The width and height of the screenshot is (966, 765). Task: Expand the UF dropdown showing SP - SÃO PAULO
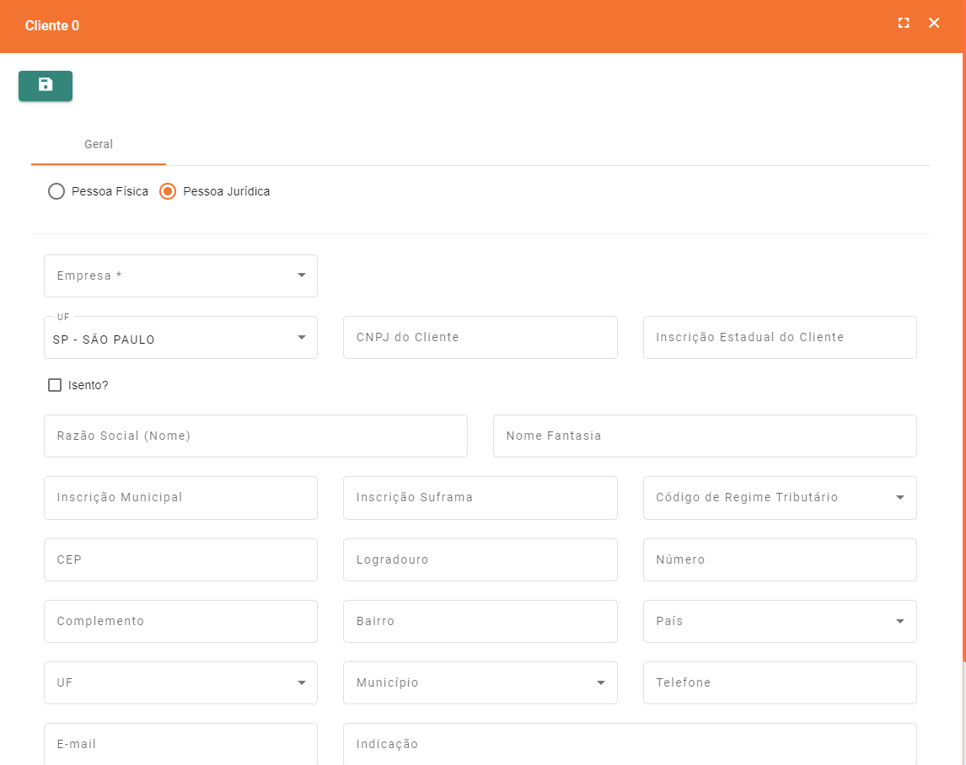tap(180, 338)
